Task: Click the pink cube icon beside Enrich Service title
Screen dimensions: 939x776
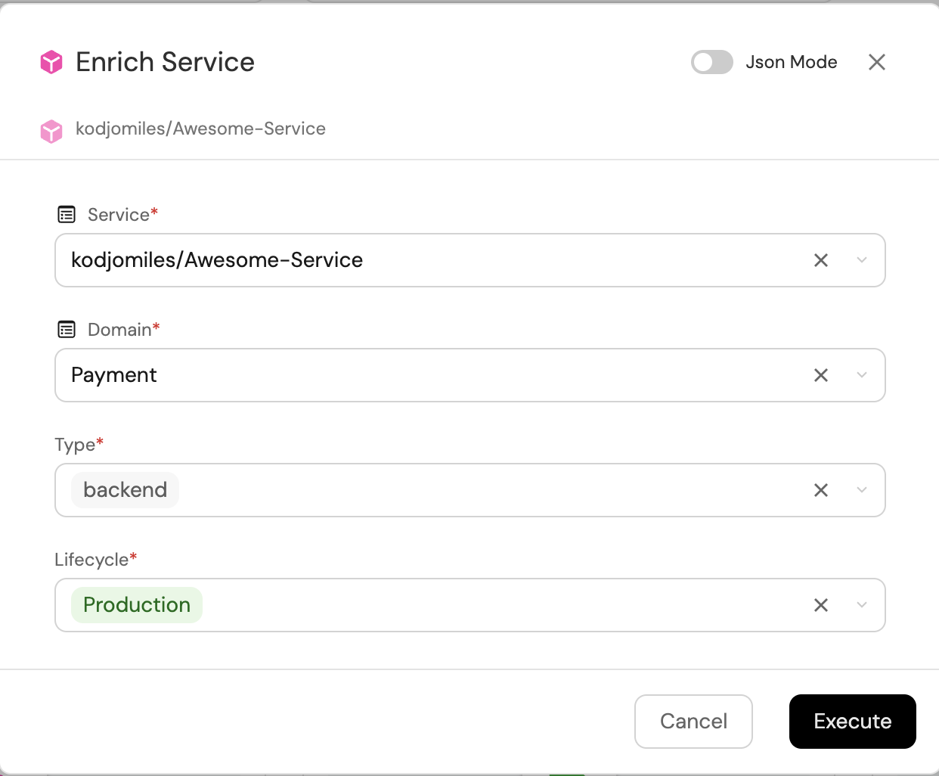Action: [x=51, y=62]
